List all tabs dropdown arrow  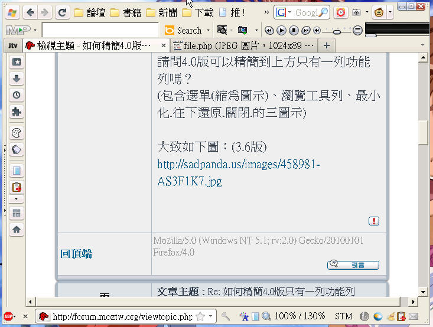click(422, 45)
